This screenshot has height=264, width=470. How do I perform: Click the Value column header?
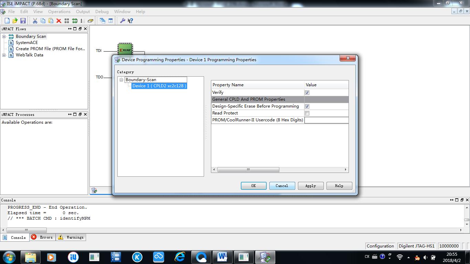click(327, 85)
